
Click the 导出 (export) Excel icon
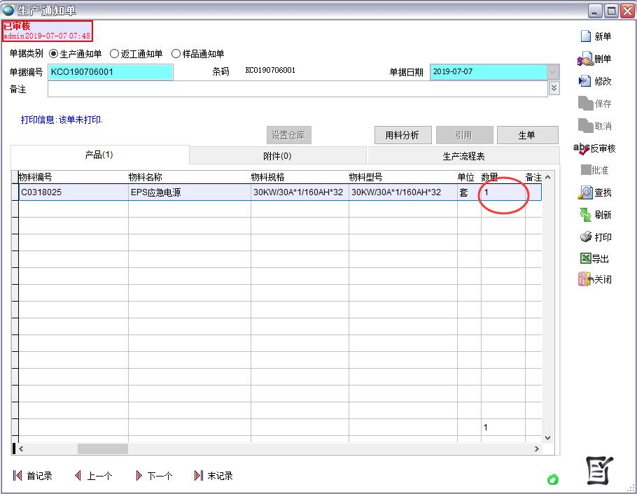click(585, 259)
